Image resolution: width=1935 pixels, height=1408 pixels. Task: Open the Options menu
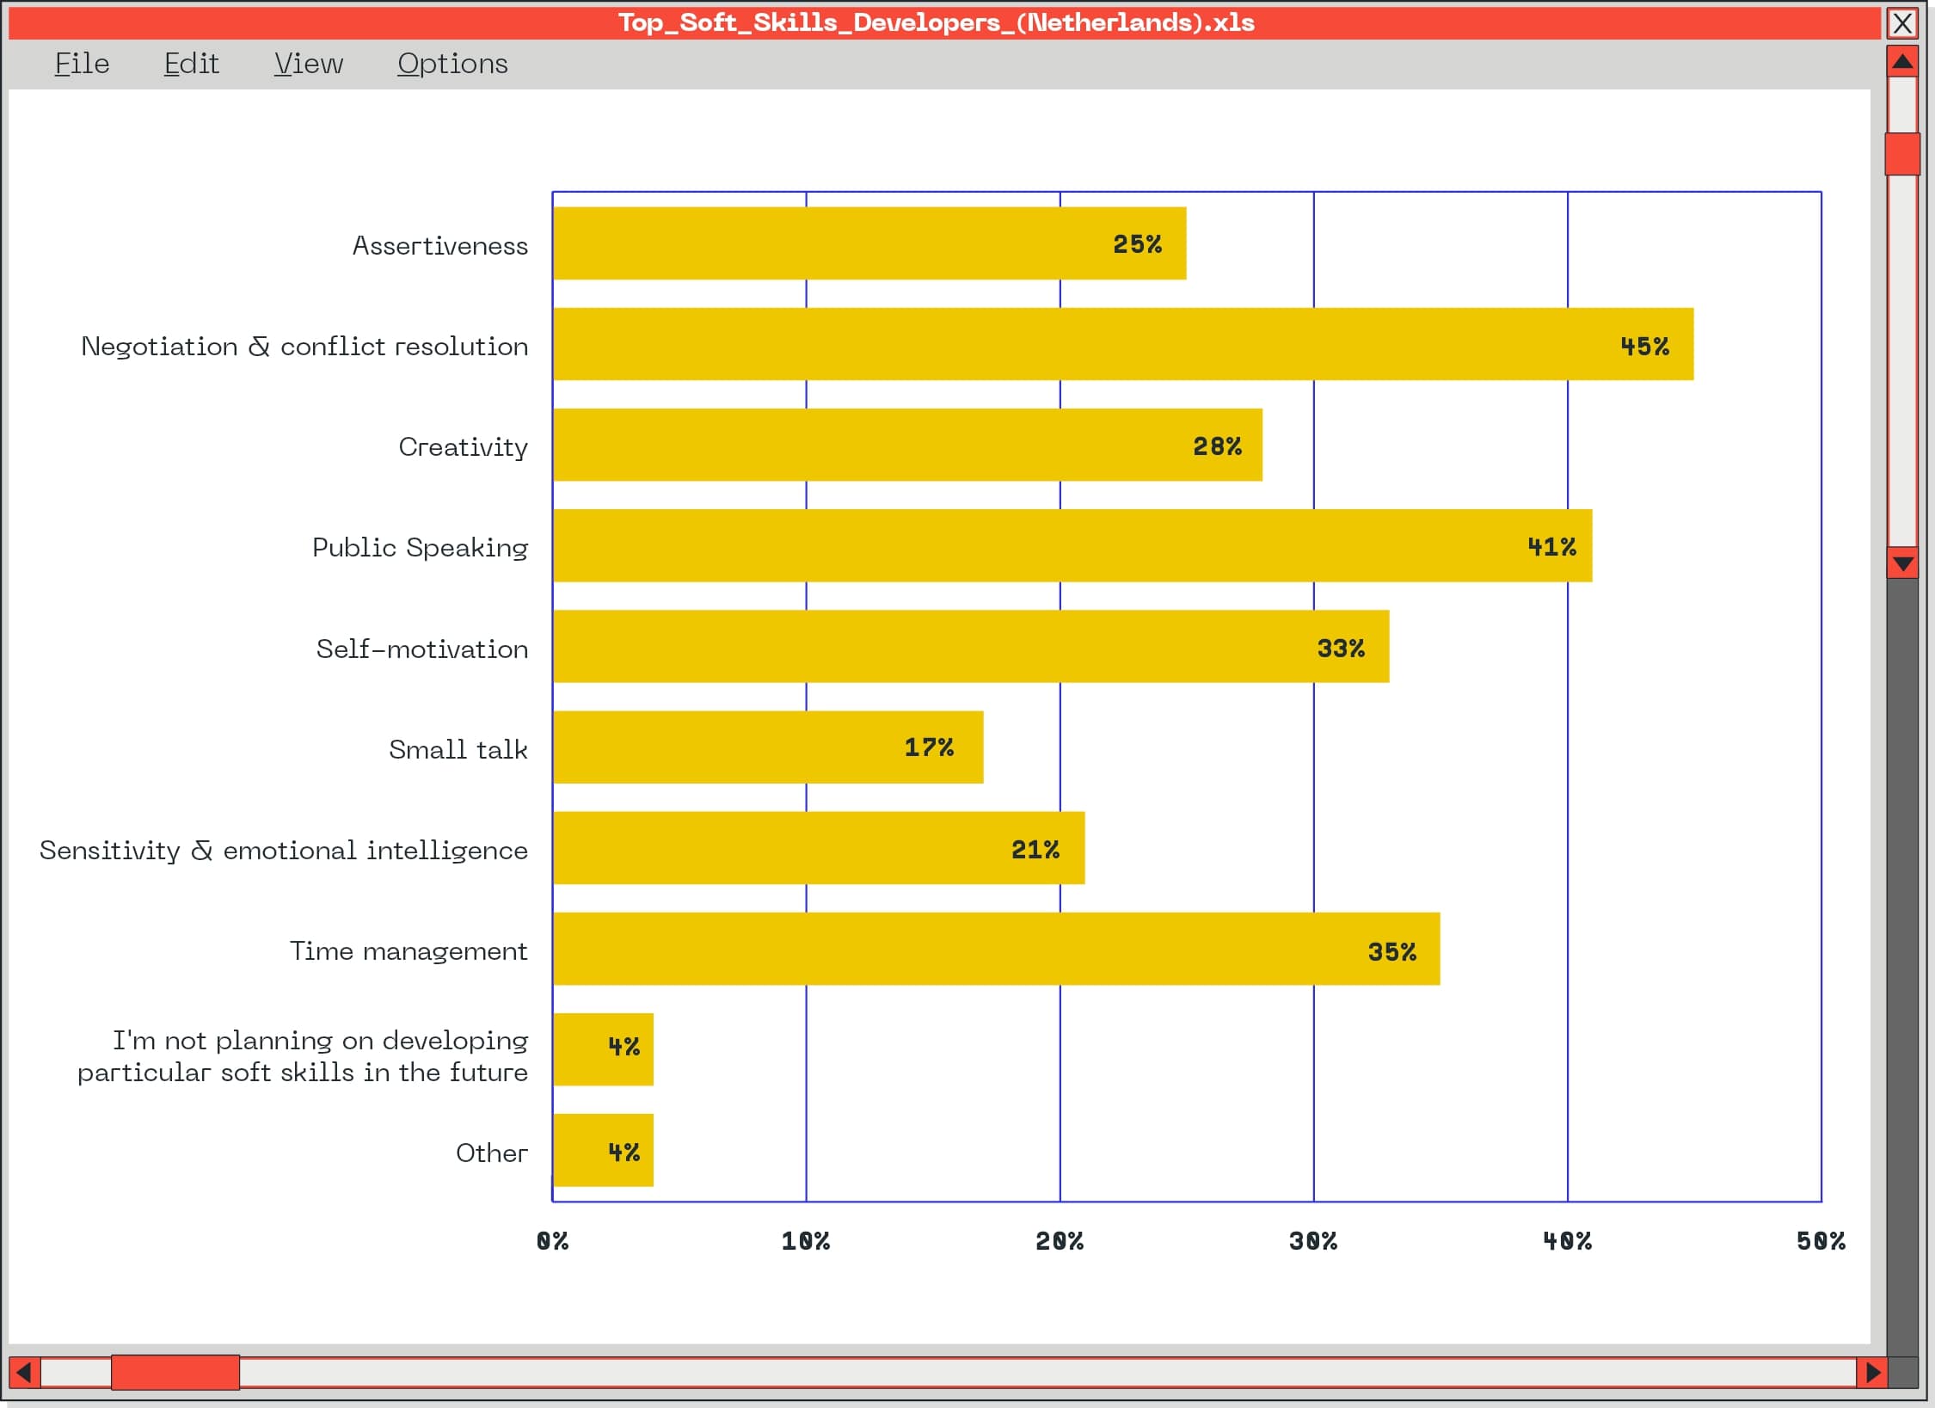tap(452, 64)
